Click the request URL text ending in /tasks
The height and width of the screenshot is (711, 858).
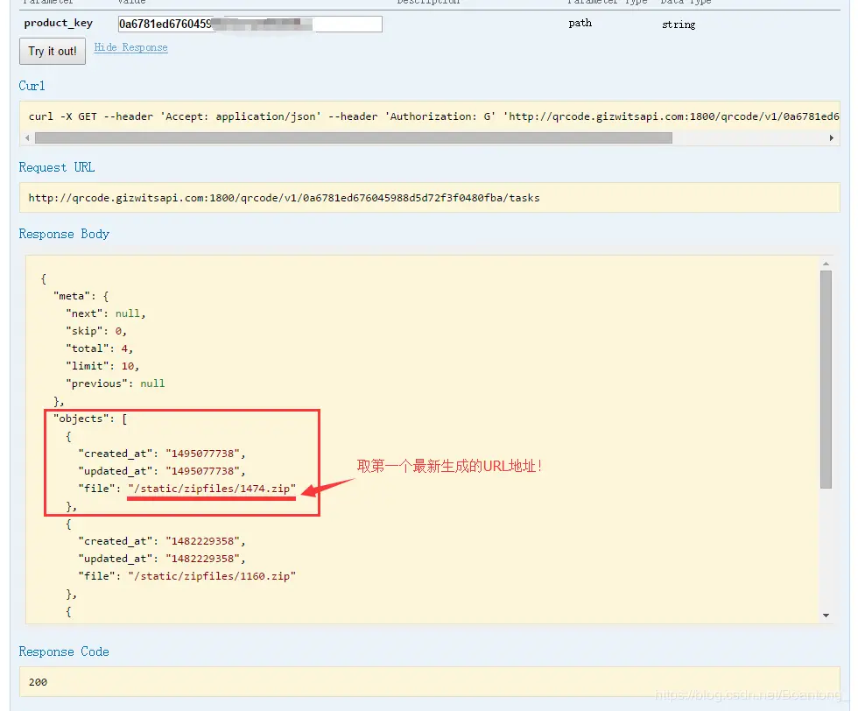(x=284, y=198)
